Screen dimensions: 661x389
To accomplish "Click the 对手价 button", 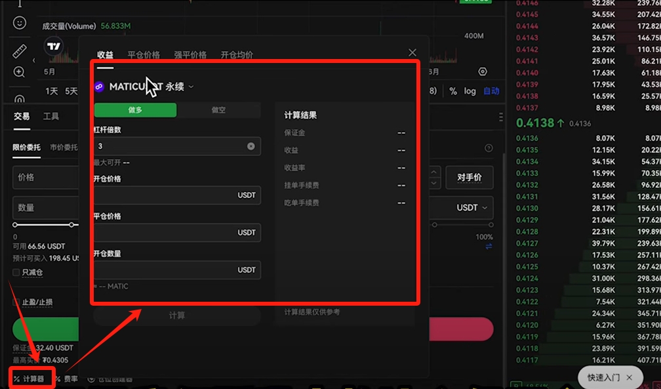I will coord(469,177).
